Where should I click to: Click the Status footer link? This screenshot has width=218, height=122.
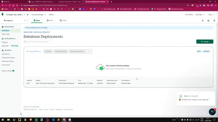(41, 109)
